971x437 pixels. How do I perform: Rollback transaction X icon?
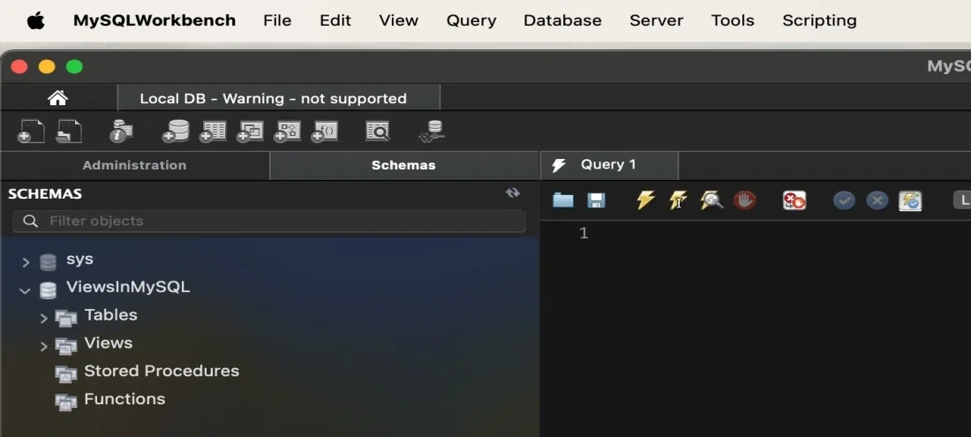tap(877, 200)
